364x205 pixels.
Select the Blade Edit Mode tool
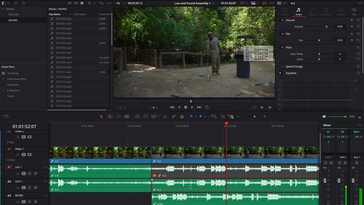[x=127, y=116]
